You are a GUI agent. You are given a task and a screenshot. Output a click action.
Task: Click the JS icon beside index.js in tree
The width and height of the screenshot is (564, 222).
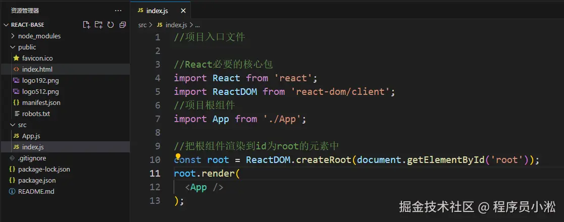pos(16,147)
